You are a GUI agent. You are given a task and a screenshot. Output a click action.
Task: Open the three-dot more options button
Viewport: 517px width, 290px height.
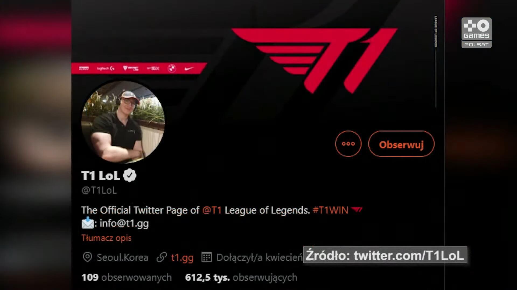pyautogui.click(x=348, y=144)
